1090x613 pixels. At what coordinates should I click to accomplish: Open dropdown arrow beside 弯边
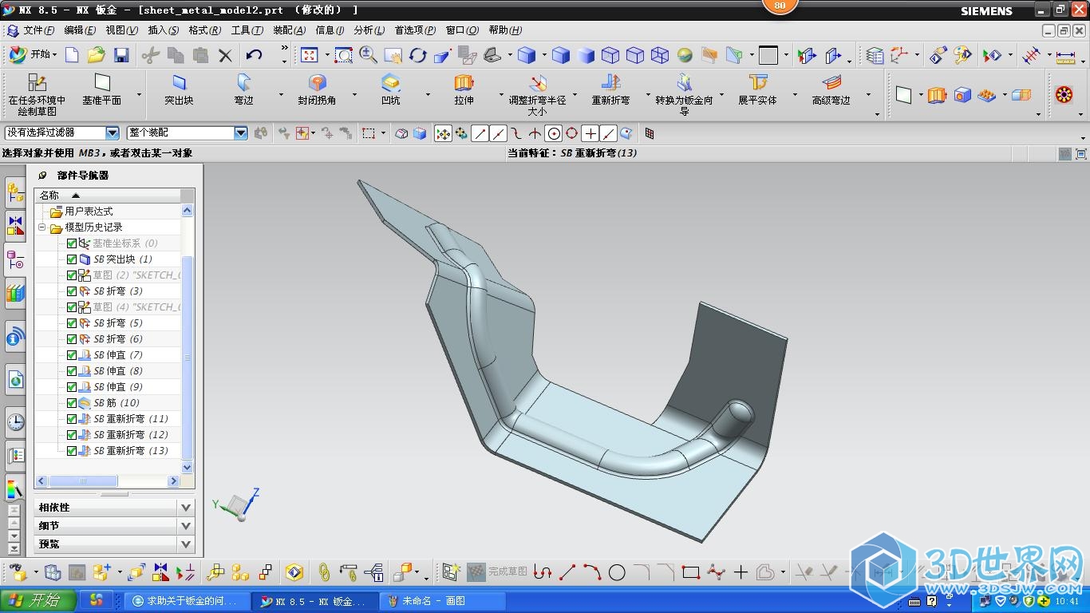click(280, 95)
